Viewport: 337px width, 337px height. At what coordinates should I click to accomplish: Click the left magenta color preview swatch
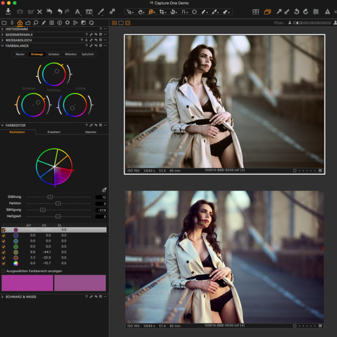click(x=27, y=283)
